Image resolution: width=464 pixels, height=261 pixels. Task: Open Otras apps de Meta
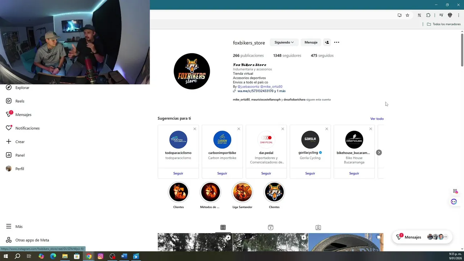(x=28, y=240)
